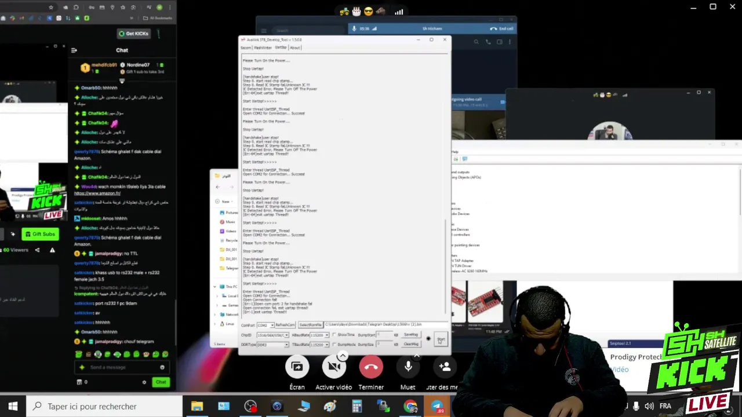
Task: Switch to the UartIsp tab
Action: [x=281, y=47]
